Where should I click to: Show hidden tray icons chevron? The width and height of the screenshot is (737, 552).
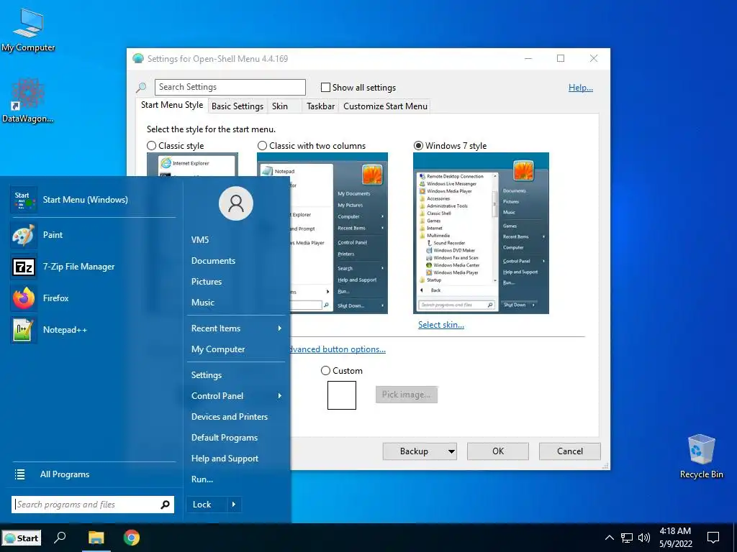click(x=609, y=538)
